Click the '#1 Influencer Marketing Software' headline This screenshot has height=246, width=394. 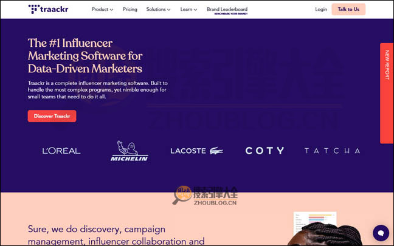click(x=85, y=56)
